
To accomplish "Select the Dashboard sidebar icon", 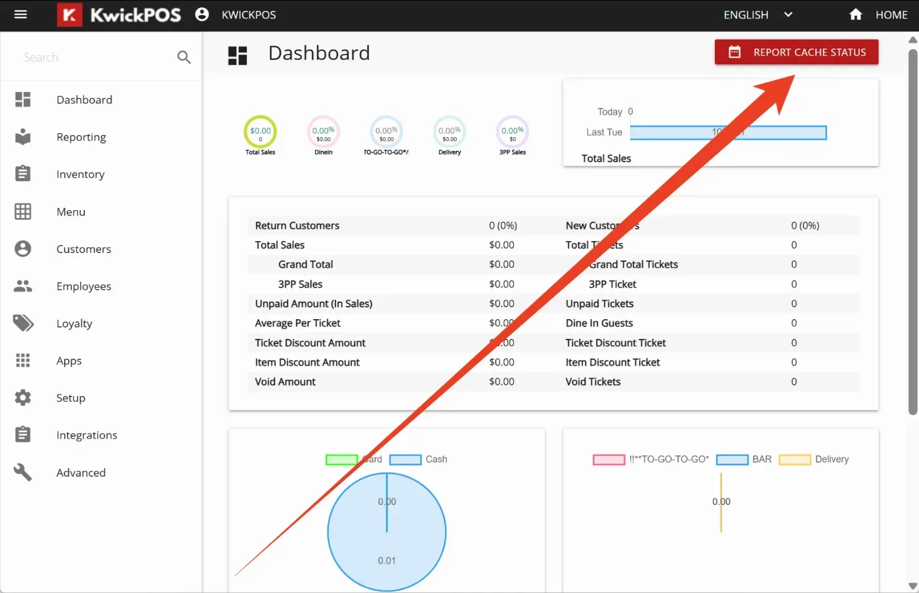I will pos(23,99).
